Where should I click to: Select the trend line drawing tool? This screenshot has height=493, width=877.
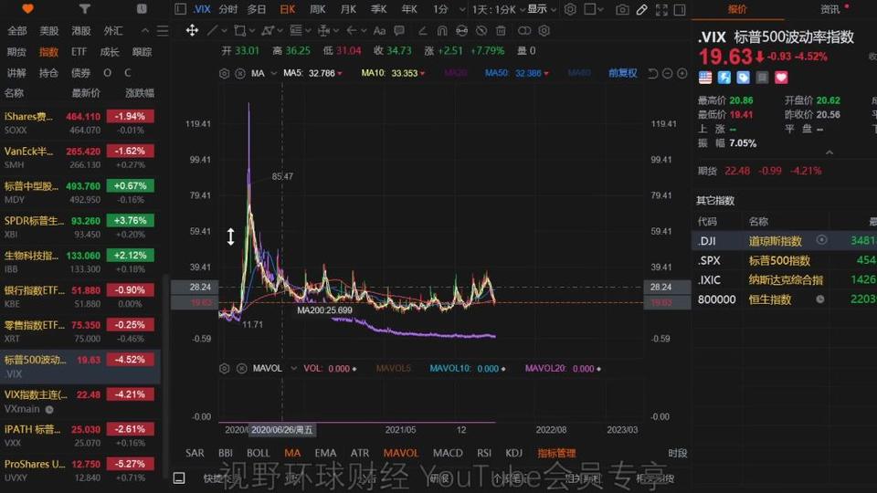[211, 31]
